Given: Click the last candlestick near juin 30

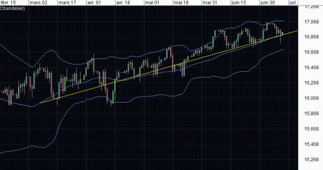Looking at the screenshot, I should [x=282, y=33].
